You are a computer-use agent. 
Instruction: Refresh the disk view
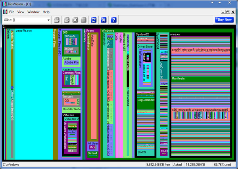click(94, 20)
